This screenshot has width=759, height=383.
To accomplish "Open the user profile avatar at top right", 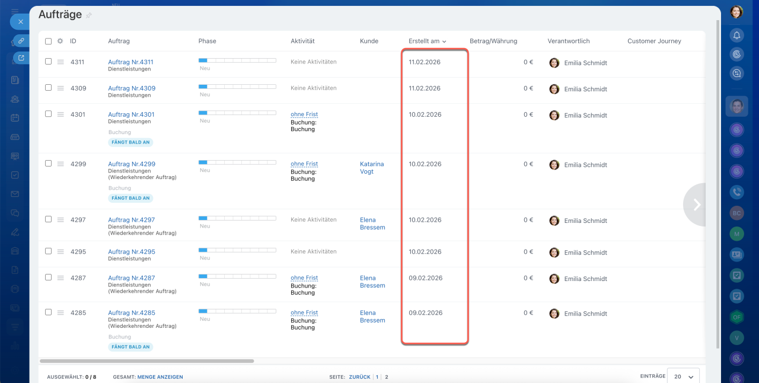I will [x=736, y=12].
